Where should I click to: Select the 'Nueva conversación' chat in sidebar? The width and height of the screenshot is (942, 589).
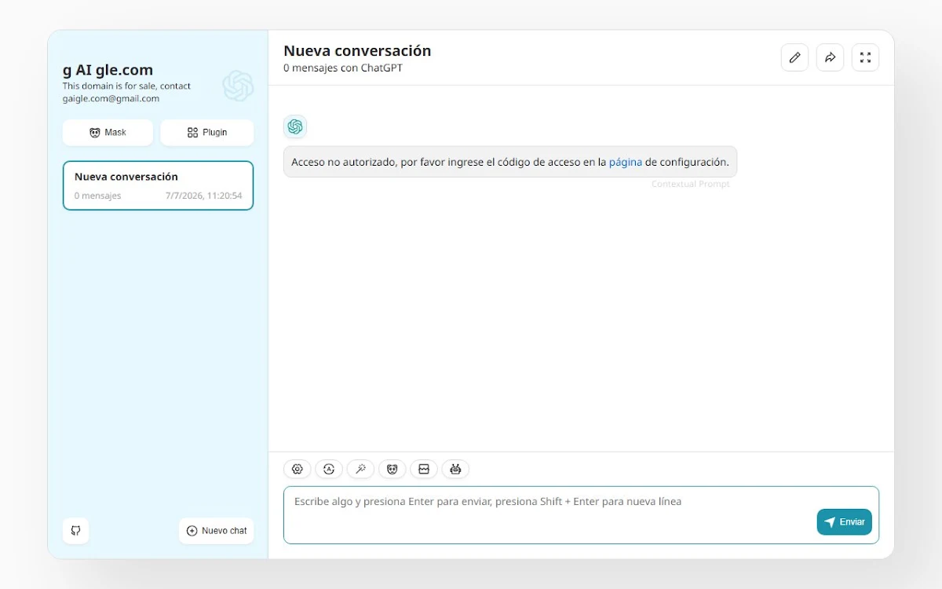(158, 186)
